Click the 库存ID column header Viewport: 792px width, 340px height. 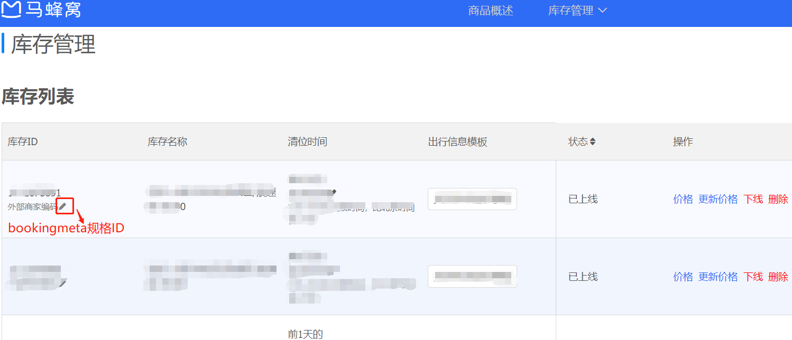[23, 142]
